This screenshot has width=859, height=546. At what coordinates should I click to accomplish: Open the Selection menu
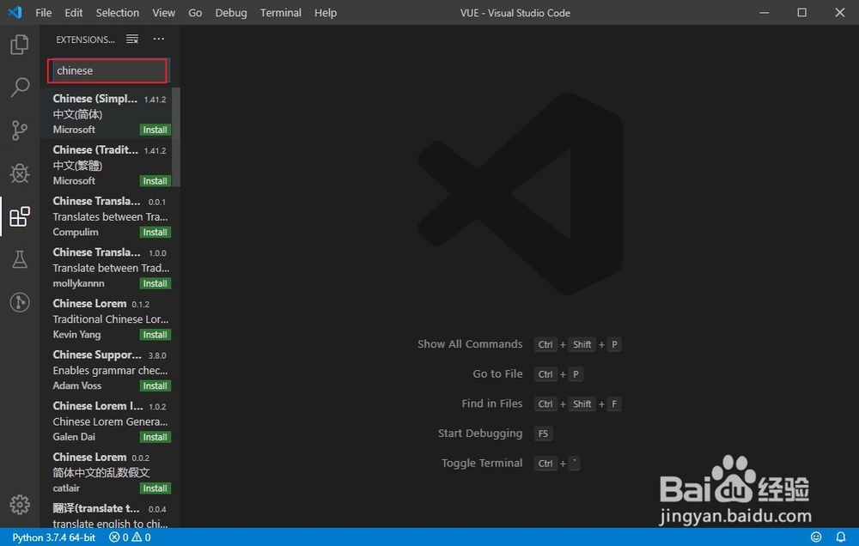tap(117, 13)
